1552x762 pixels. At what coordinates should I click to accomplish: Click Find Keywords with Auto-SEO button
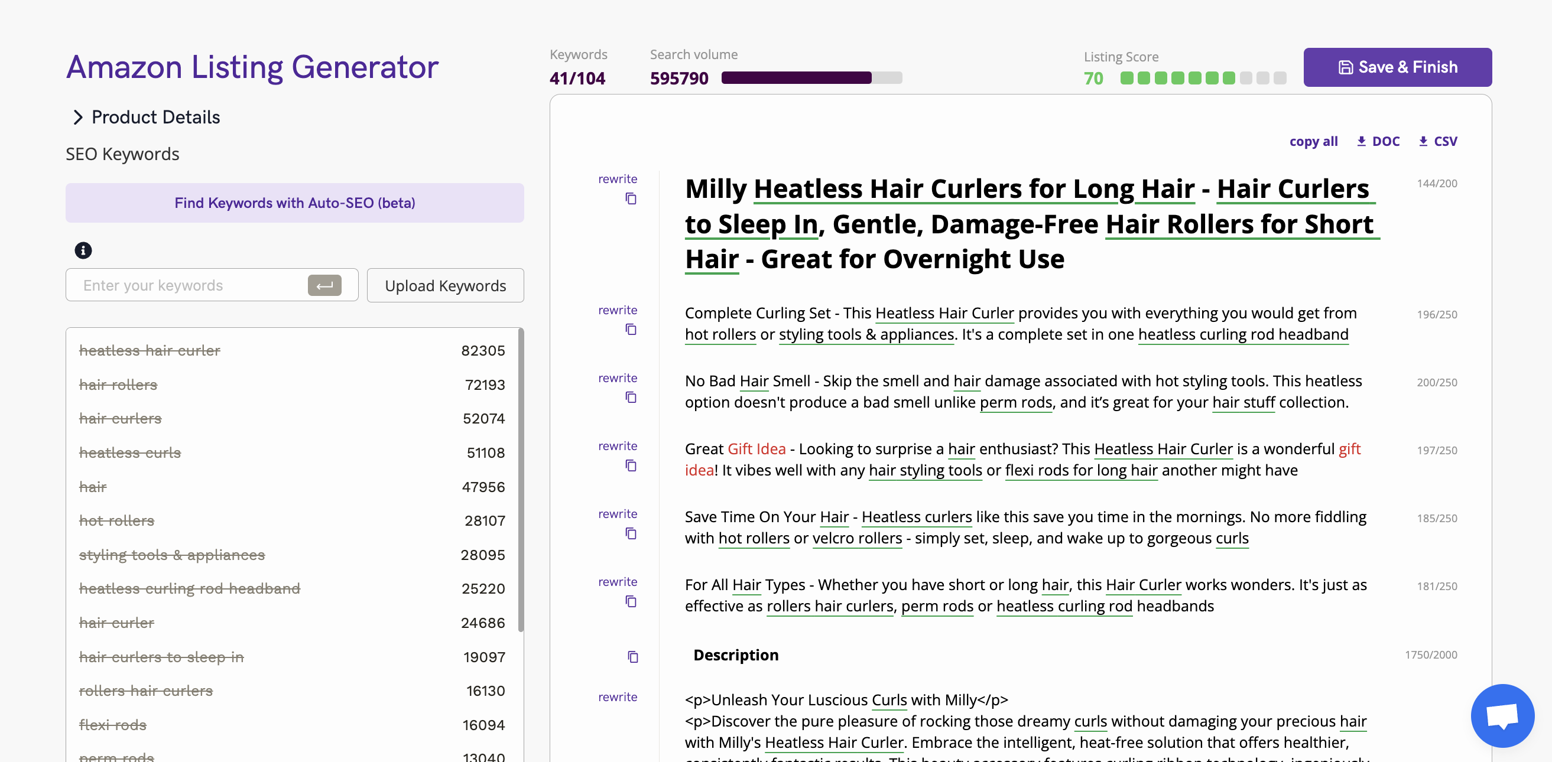pos(294,203)
